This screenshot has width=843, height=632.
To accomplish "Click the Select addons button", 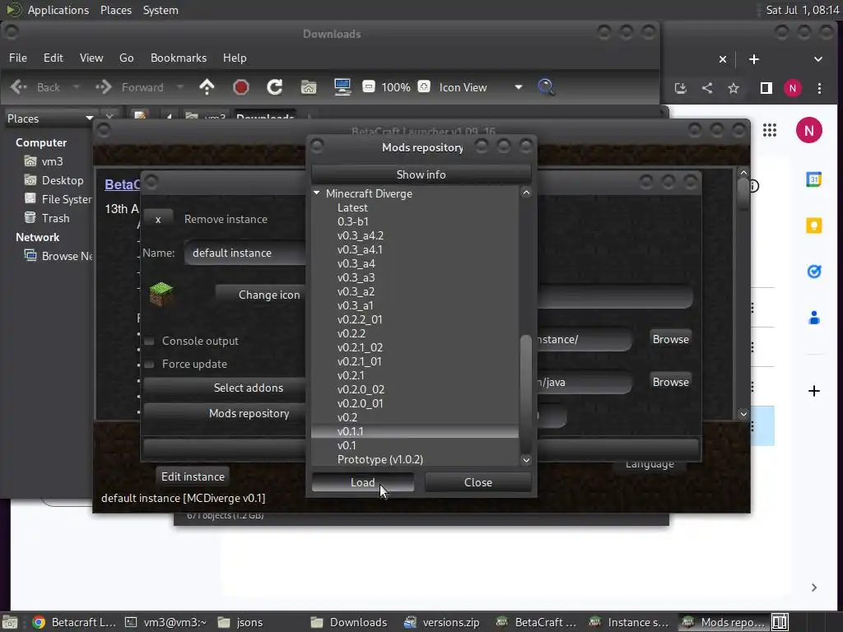I will pyautogui.click(x=225, y=388).
